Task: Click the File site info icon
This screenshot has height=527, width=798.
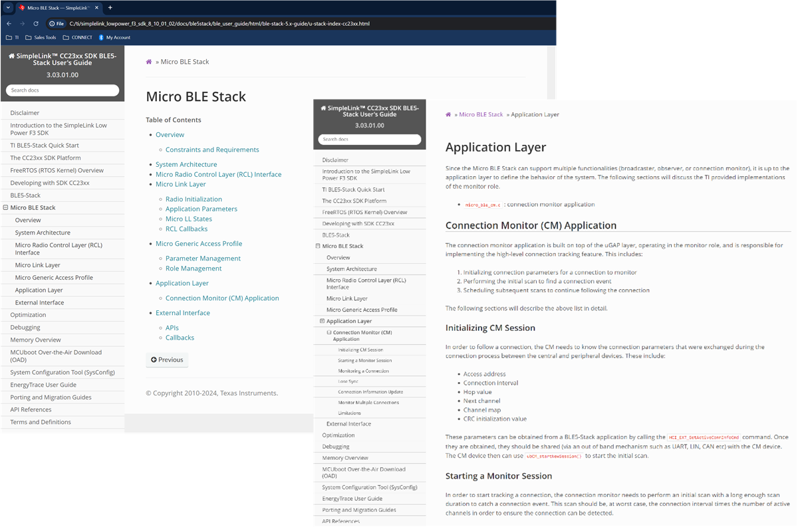Action: pyautogui.click(x=57, y=23)
